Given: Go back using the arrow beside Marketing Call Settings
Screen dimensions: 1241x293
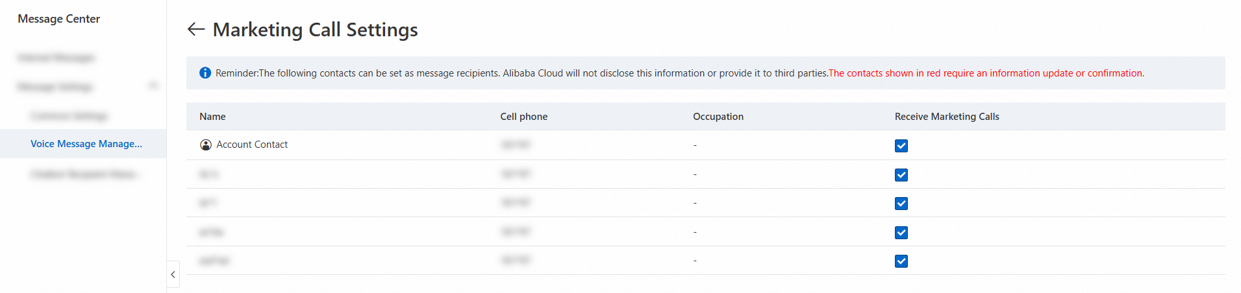Looking at the screenshot, I should 196,29.
